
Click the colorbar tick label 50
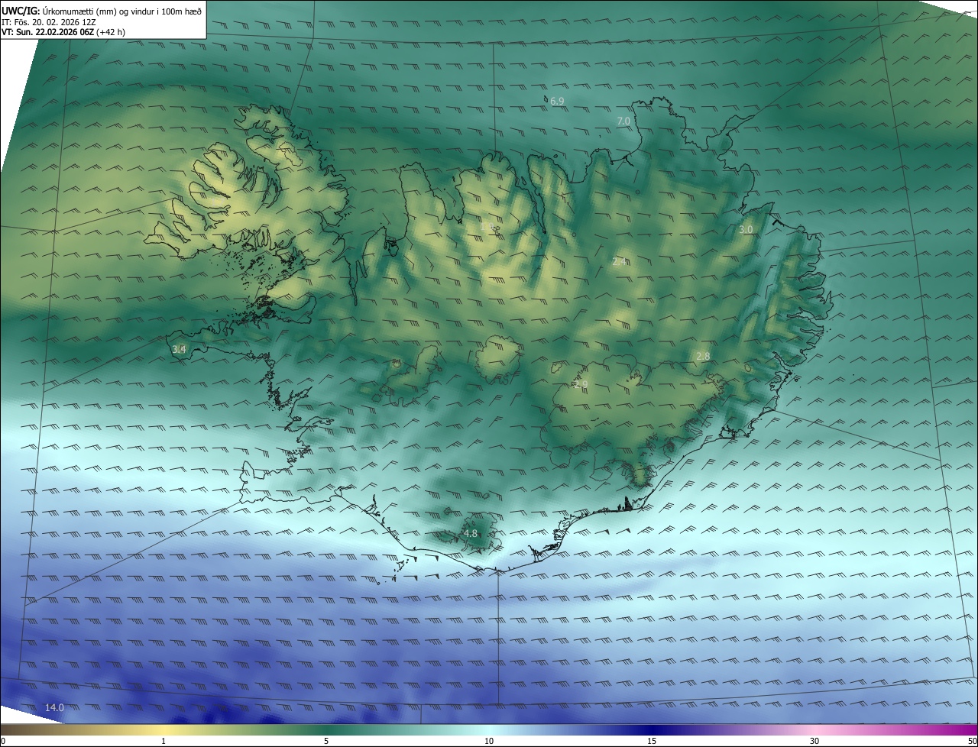pyautogui.click(x=972, y=741)
